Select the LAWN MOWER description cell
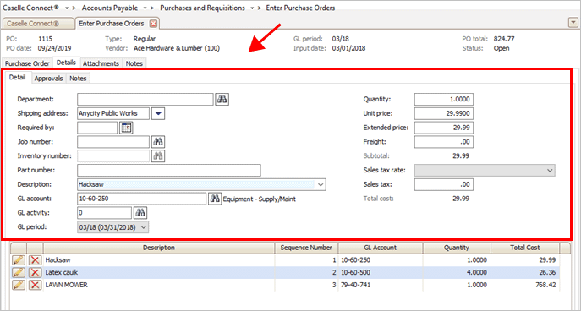Screen dimensions: 581x311 [159, 285]
